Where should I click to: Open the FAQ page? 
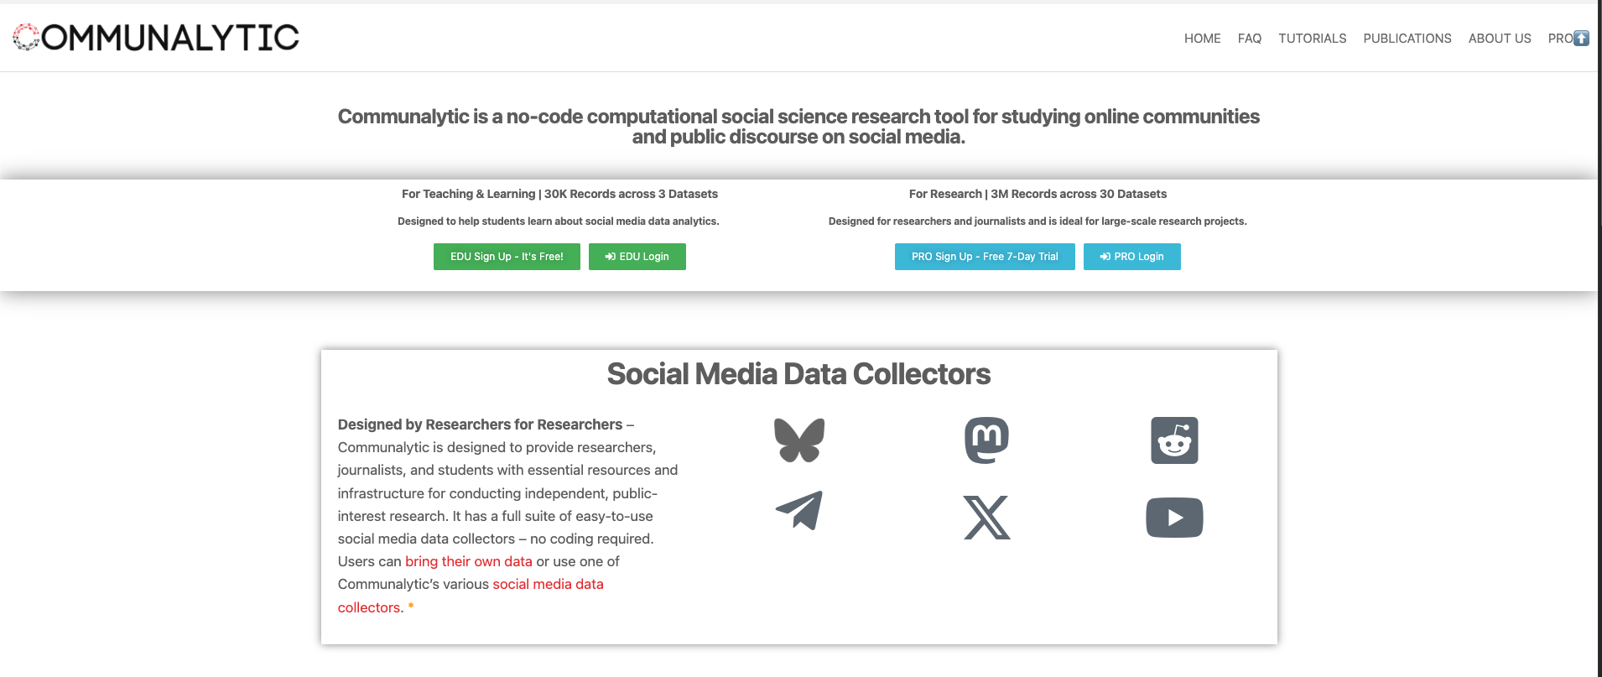coord(1249,39)
